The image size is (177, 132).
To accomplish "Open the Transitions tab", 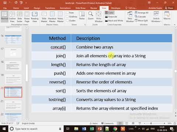I will (x=50, y=8).
